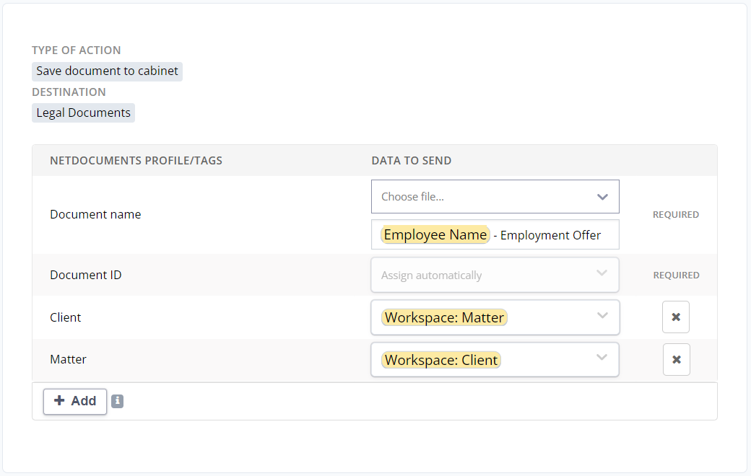Image resolution: width=751 pixels, height=476 pixels.
Task: Select the Workspace: Client token on the Matter row
Action: pos(441,359)
